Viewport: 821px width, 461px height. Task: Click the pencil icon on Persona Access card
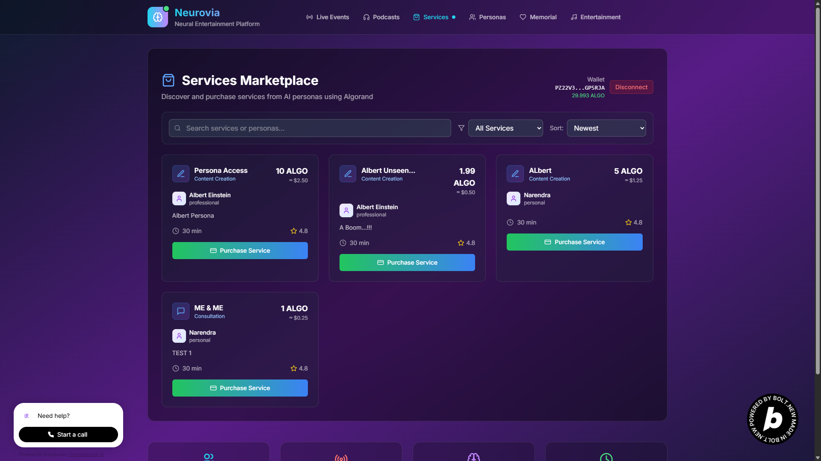point(181,174)
